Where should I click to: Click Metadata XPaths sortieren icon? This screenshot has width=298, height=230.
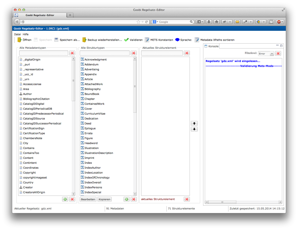pyautogui.click(x=197, y=40)
